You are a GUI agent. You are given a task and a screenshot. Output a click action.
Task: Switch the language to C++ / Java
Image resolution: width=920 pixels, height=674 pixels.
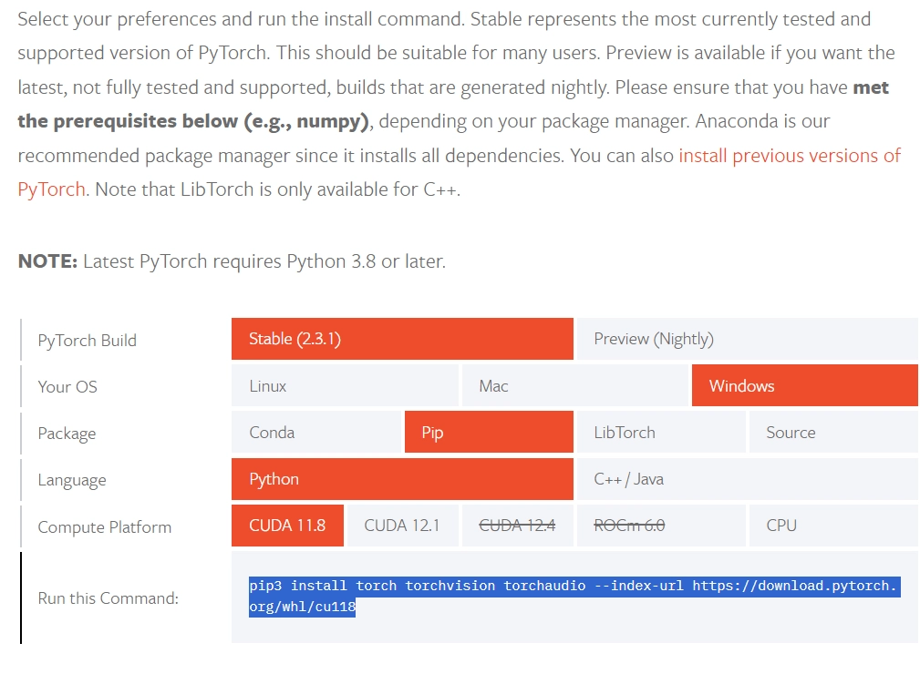[747, 478]
